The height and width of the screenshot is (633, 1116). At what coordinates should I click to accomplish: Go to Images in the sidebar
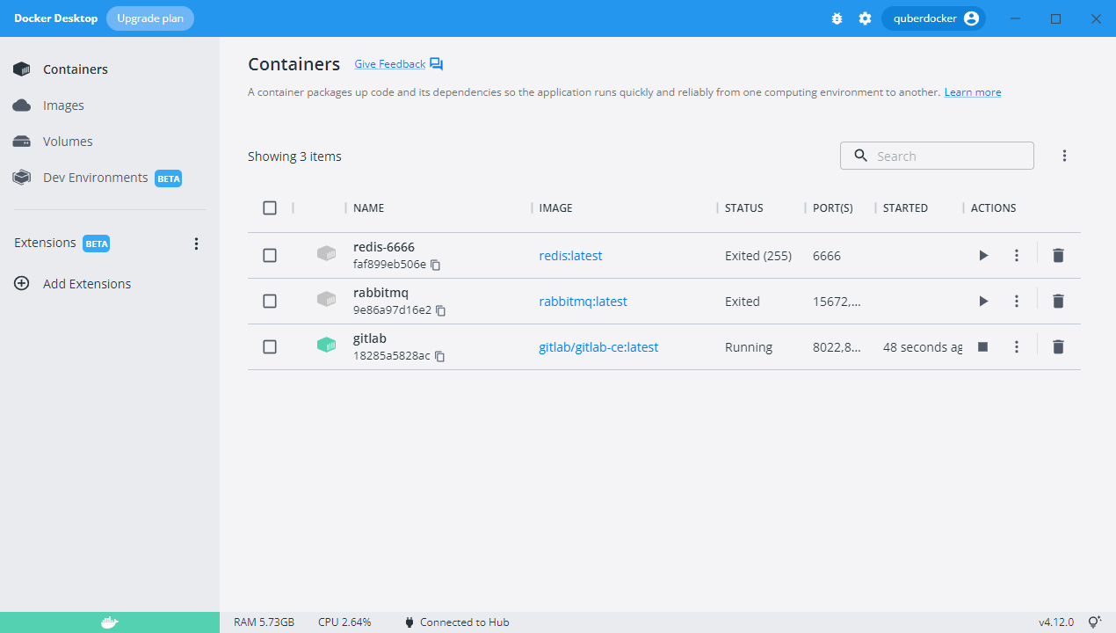(63, 105)
